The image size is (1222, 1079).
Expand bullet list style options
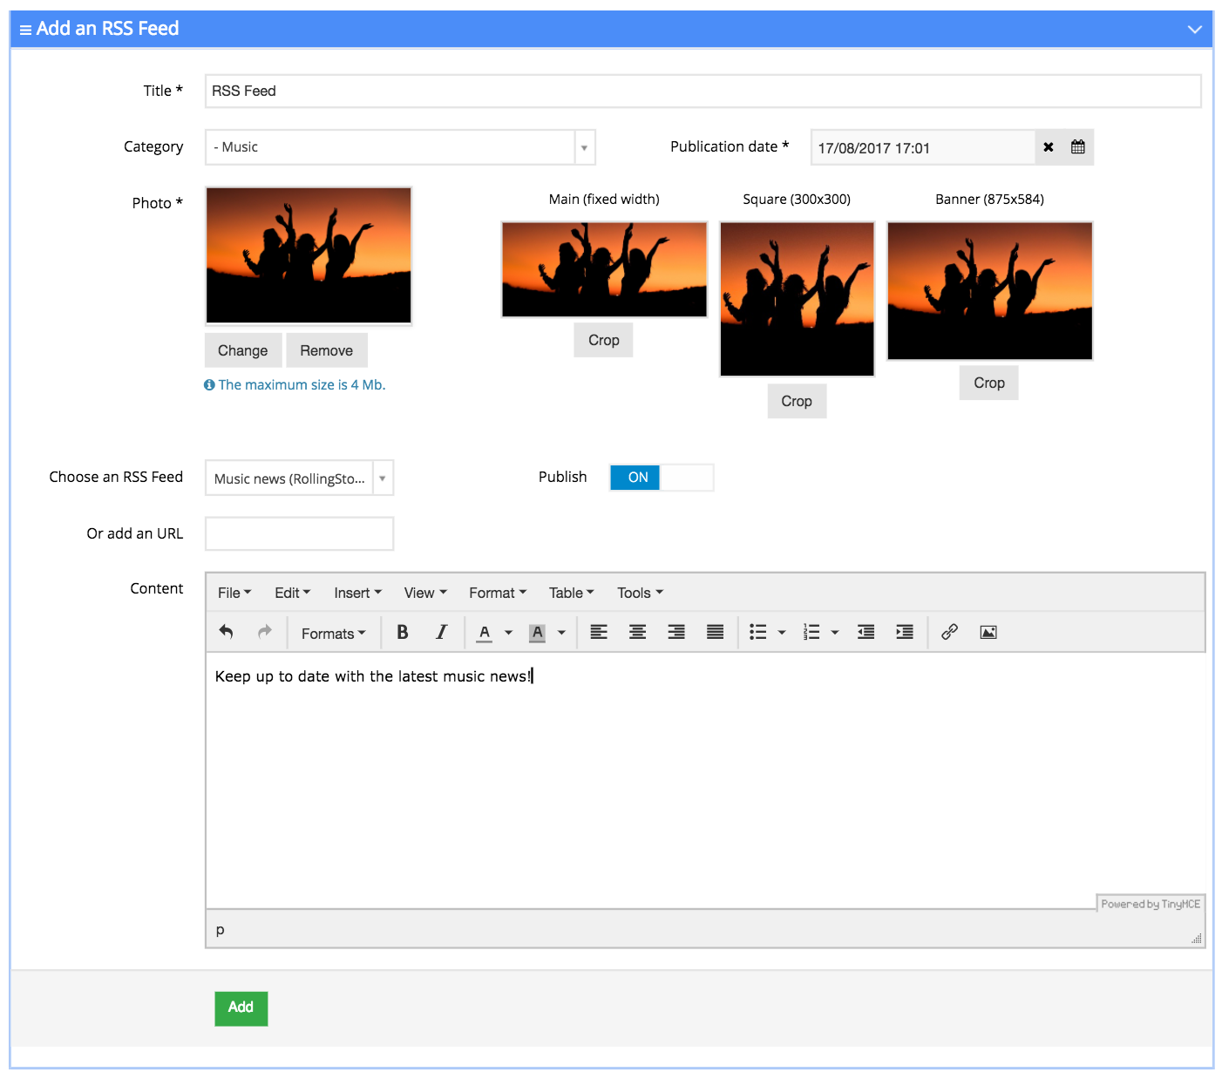pos(782,633)
